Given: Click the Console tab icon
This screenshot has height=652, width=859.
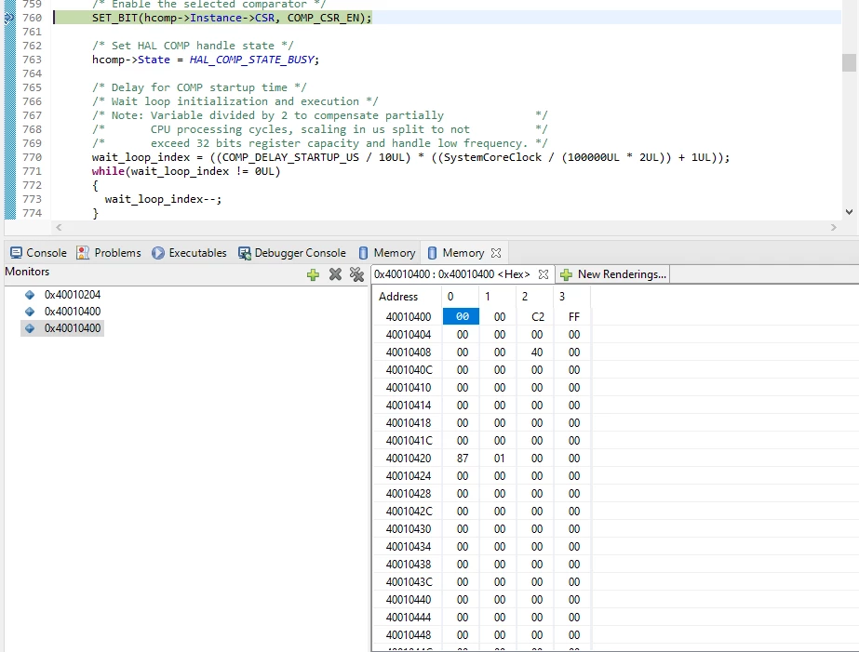Looking at the screenshot, I should click(17, 253).
